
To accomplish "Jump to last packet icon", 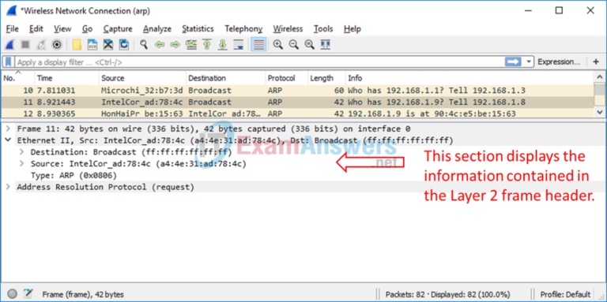I will pos(223,45).
